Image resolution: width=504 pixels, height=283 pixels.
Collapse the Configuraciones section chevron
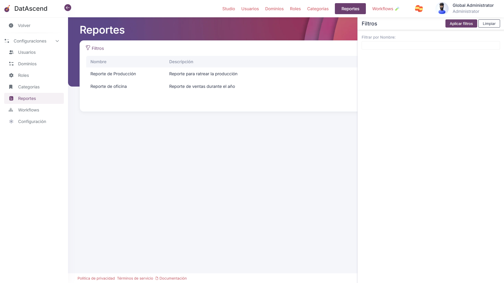tap(57, 41)
